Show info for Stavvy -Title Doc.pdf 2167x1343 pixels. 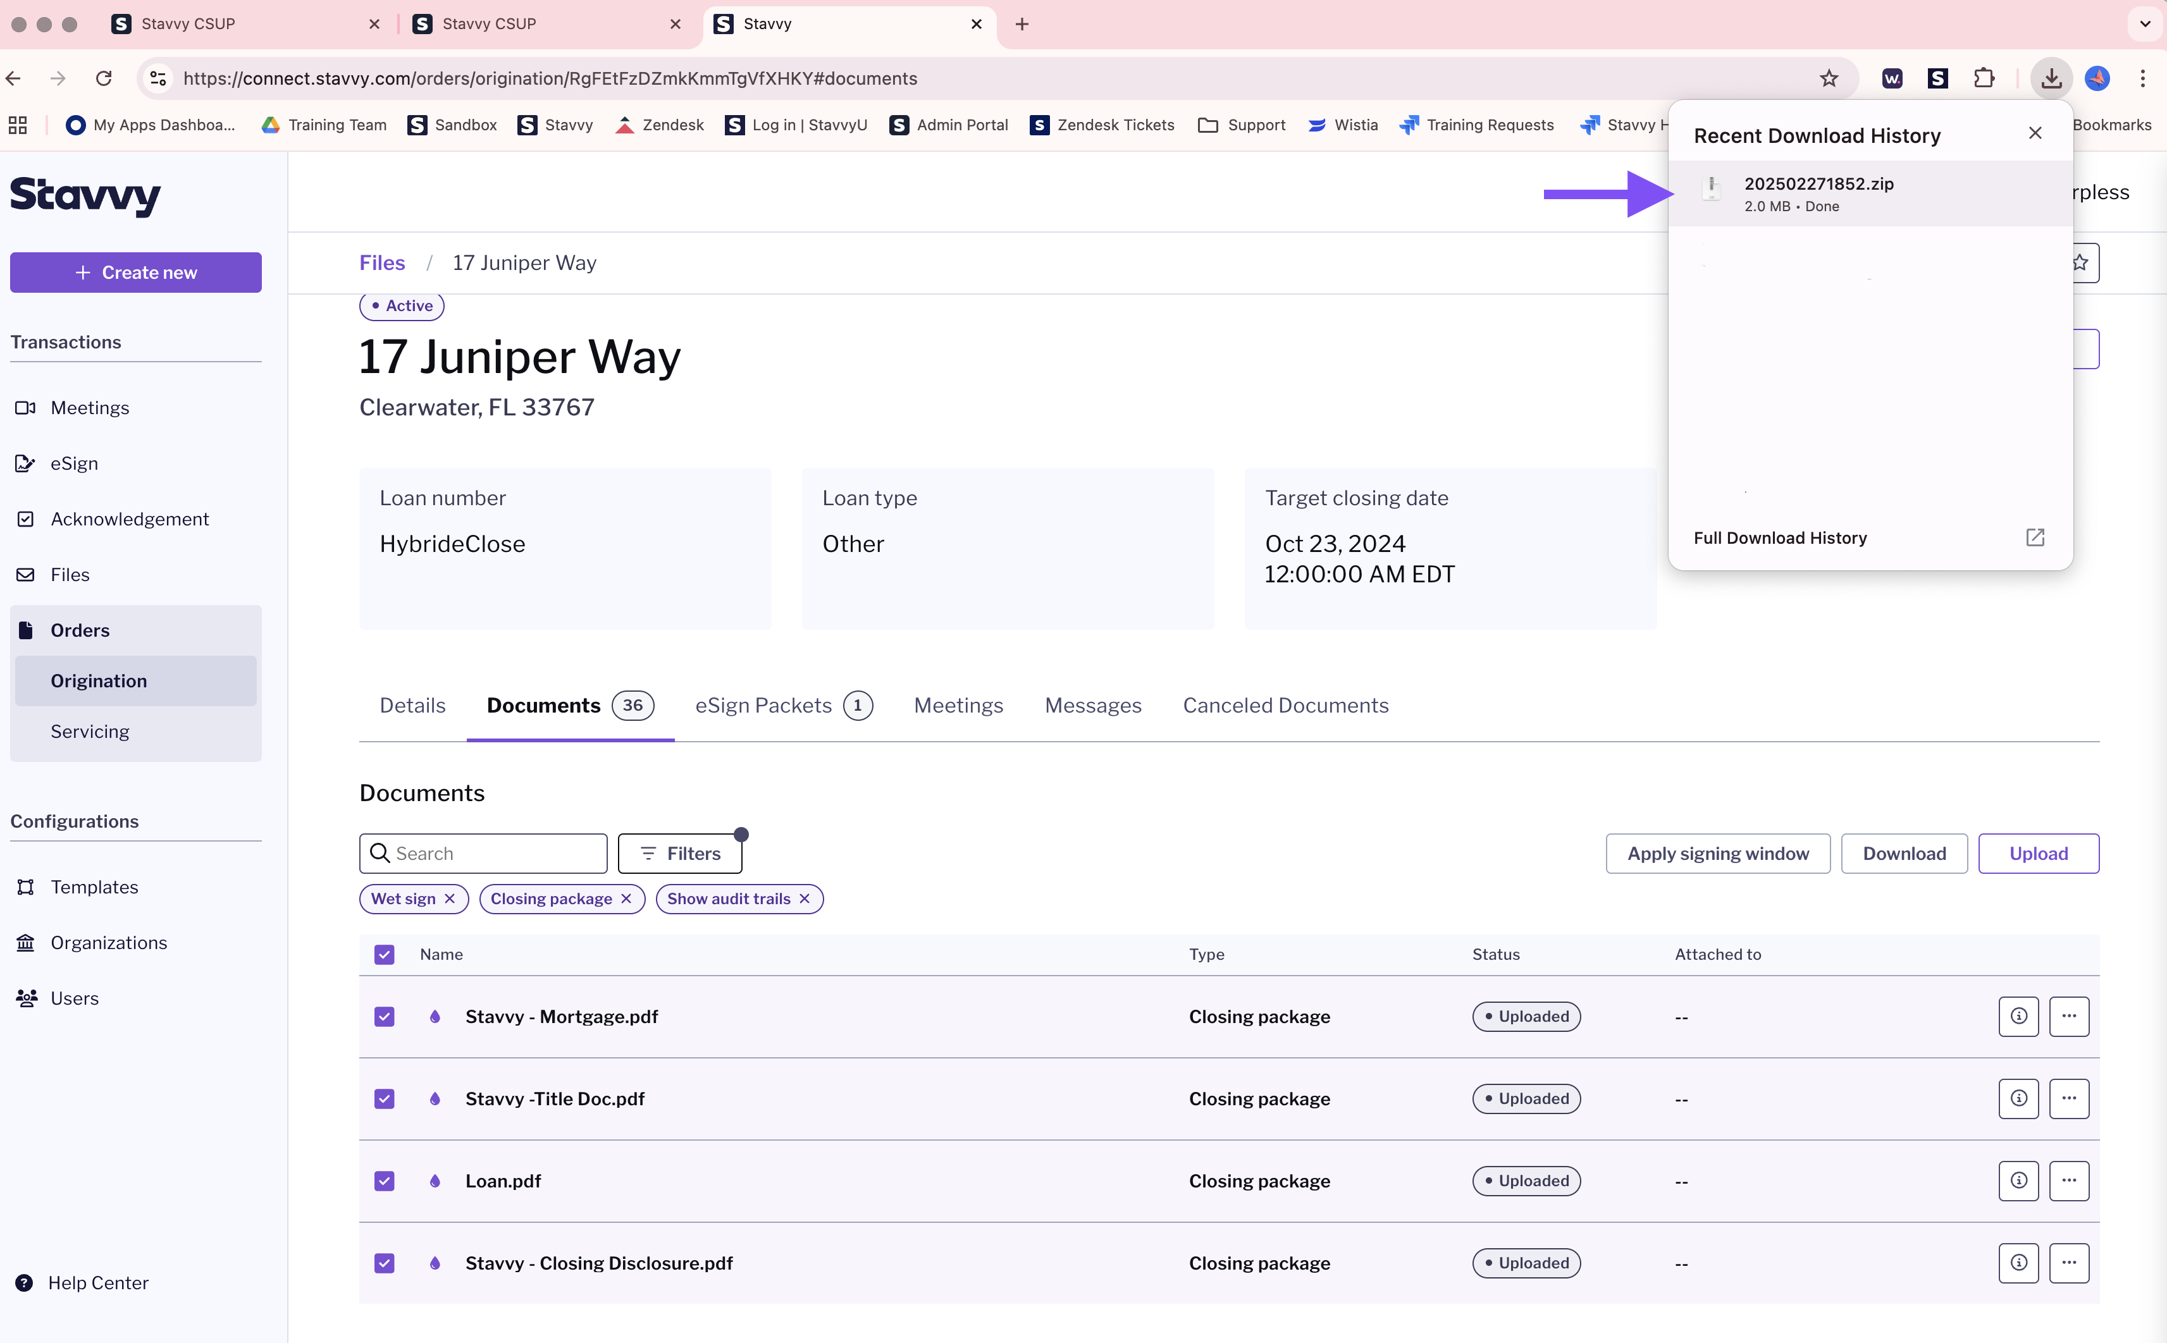(2018, 1099)
